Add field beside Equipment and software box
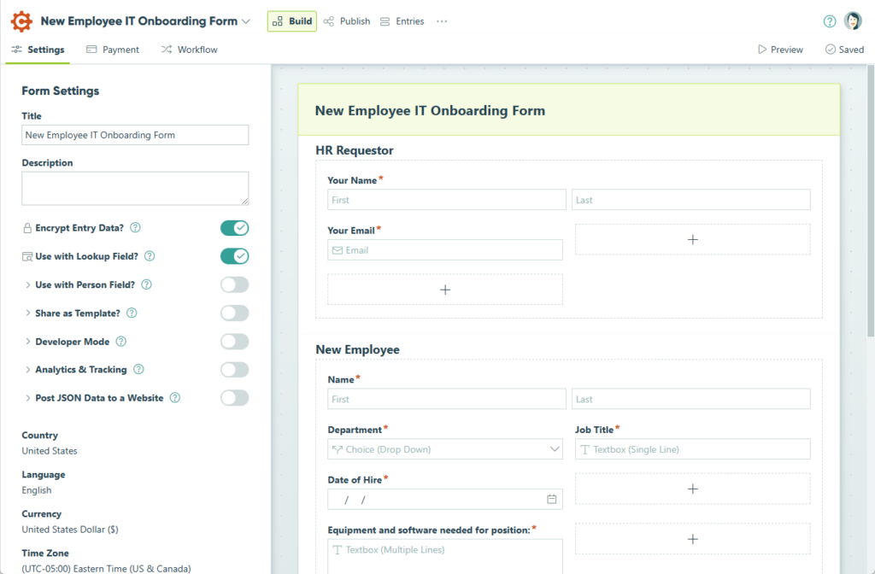Viewport: 875px width, 574px height. click(x=692, y=539)
